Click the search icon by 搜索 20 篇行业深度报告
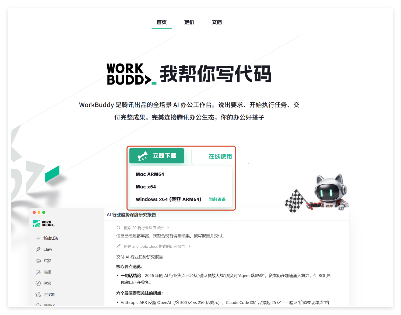401x315 pixels. pos(118,228)
